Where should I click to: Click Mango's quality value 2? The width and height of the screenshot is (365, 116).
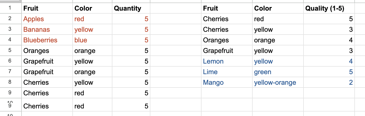[x=351, y=82]
